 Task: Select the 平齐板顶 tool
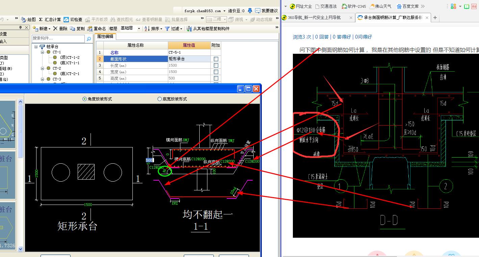(96, 20)
